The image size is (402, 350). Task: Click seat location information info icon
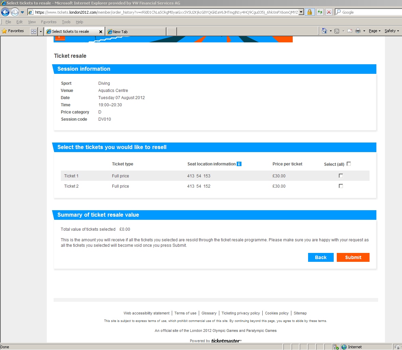(239, 164)
